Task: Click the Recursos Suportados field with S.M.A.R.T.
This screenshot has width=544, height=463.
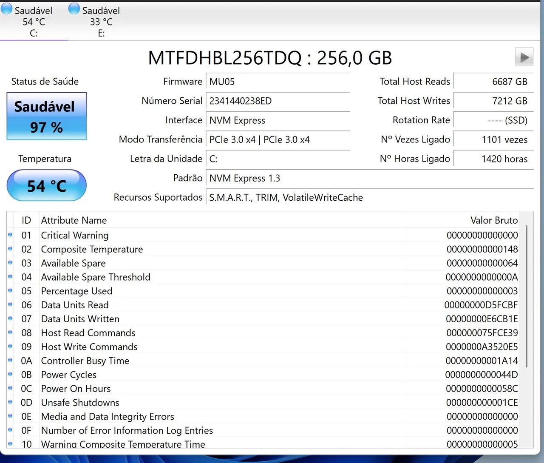Action: (369, 198)
